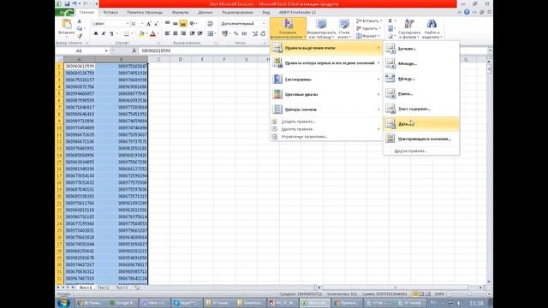Open the File tab
This screenshot has width=548, height=308.
(65, 12)
